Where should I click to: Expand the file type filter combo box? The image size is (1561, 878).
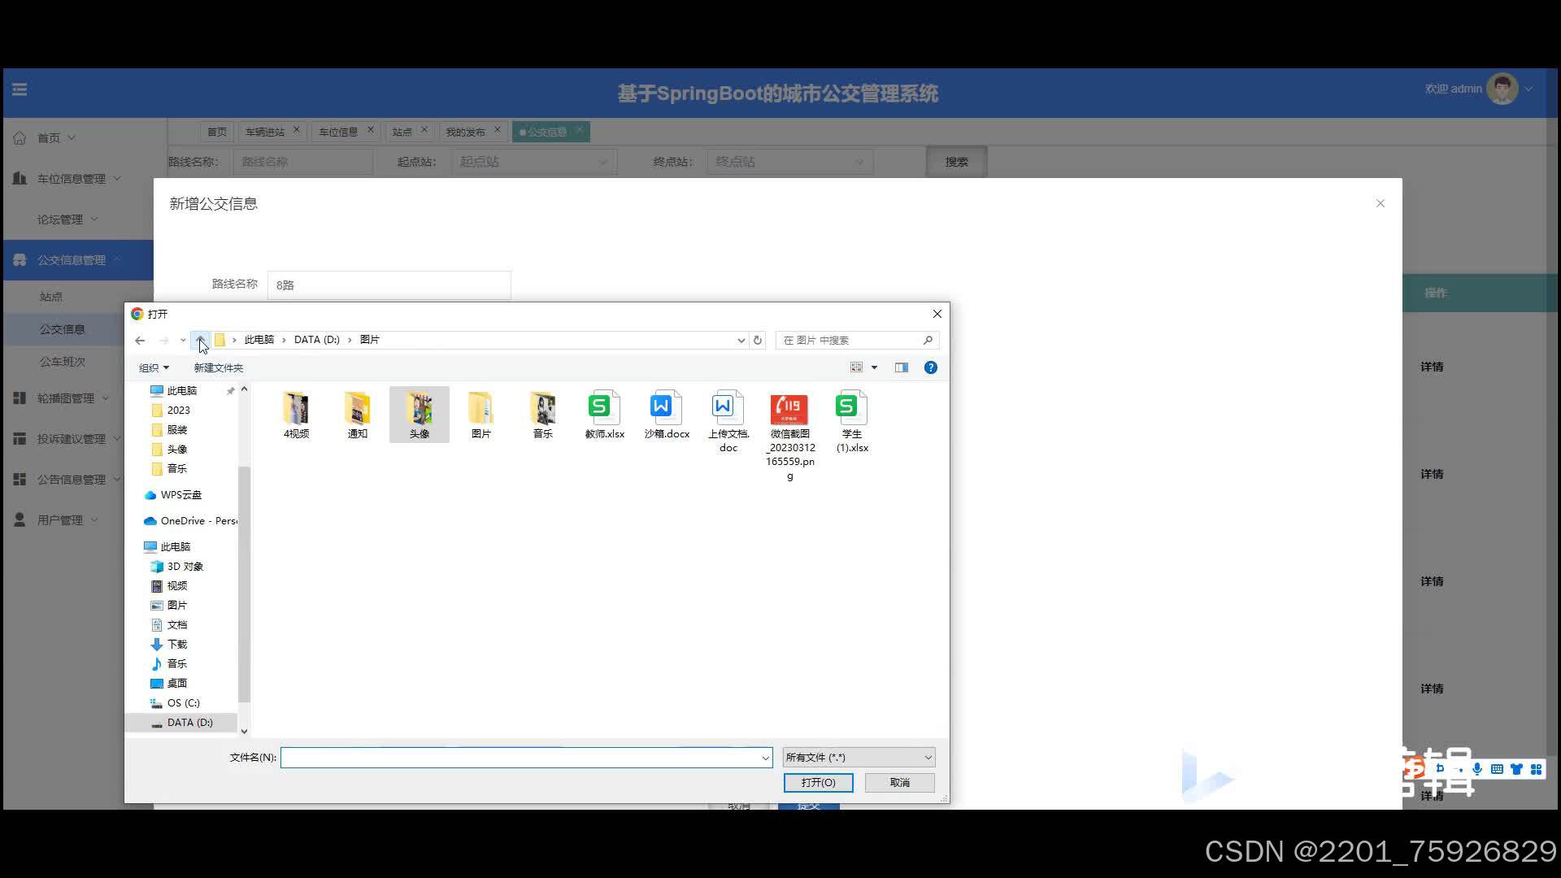(859, 757)
